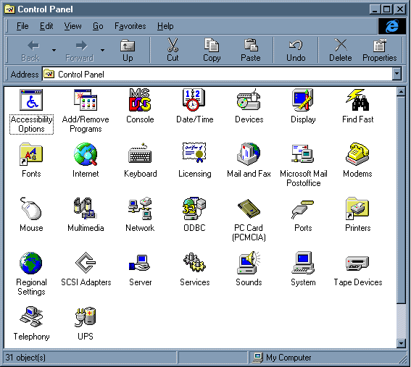Viewport: 411px width, 367px height.
Task: Select the Sounds applet icon
Action: click(249, 263)
